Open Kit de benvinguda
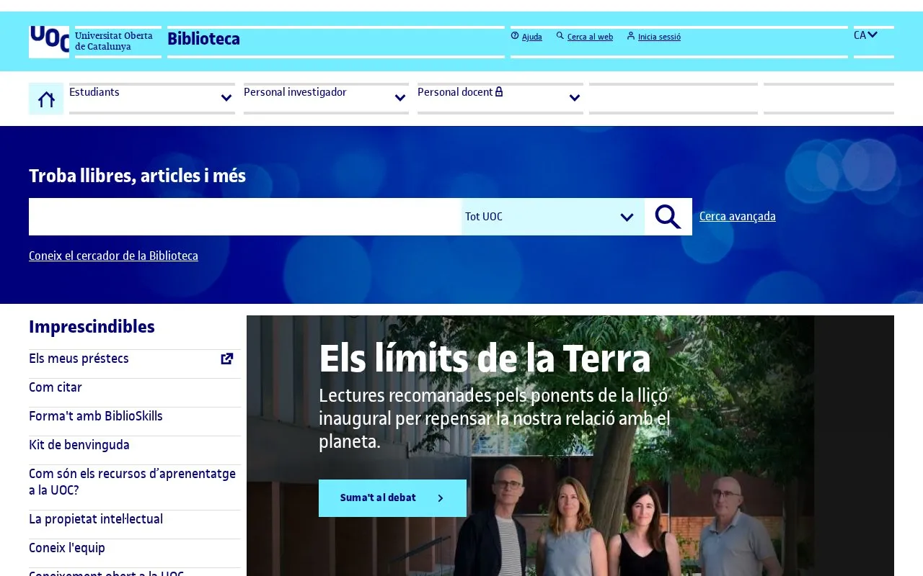 (x=79, y=445)
